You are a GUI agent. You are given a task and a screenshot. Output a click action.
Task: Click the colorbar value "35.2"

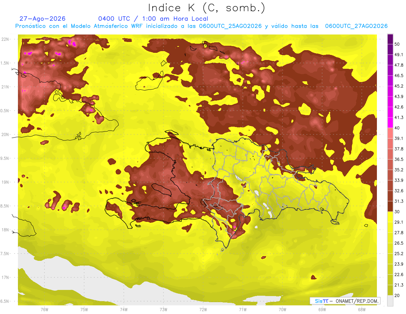click(x=399, y=170)
